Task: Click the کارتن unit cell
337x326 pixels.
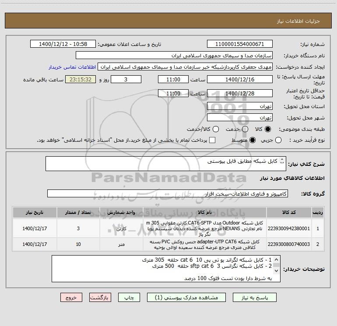Action: click(121, 229)
